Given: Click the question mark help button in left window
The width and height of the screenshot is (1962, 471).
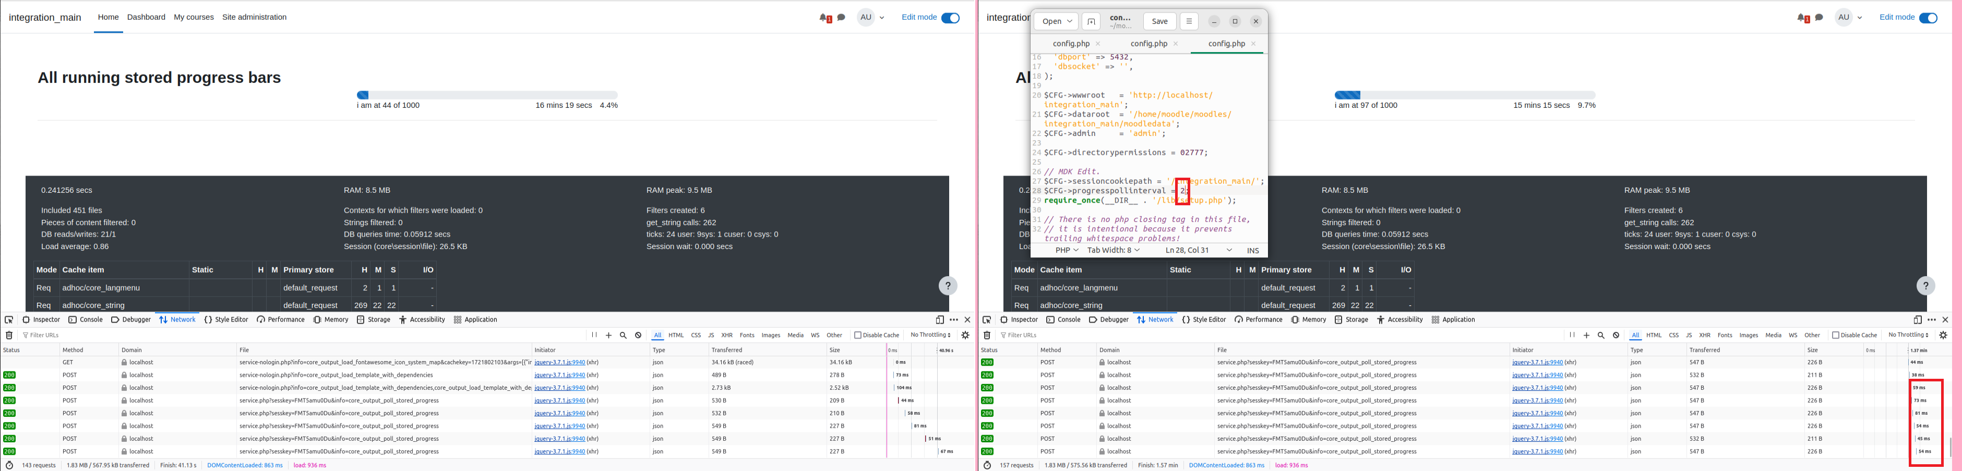Looking at the screenshot, I should pos(948,286).
